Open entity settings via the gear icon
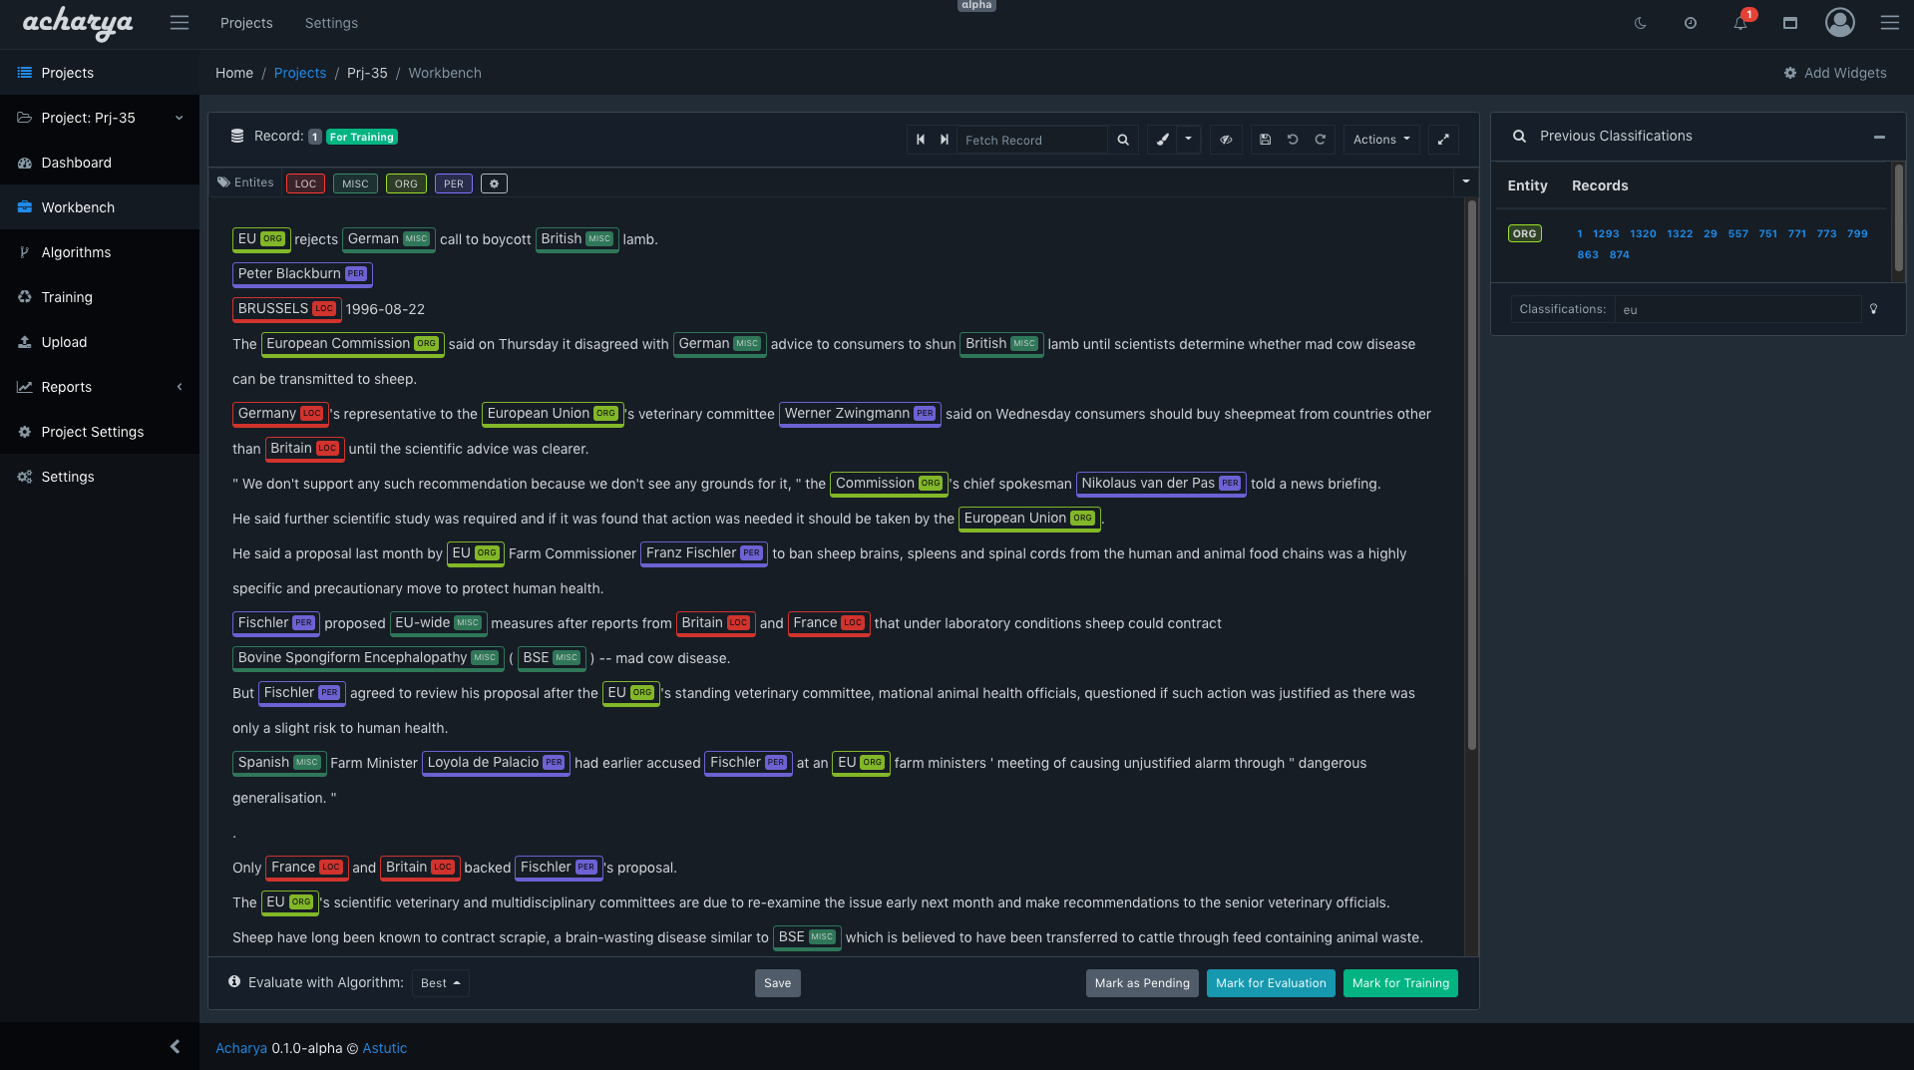The image size is (1914, 1070). tap(494, 182)
